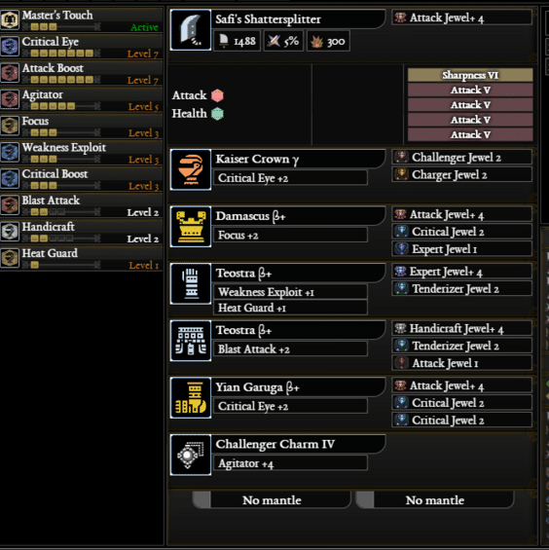549x550 pixels.
Task: Select the Master's Touch skill icon
Action: [10, 20]
